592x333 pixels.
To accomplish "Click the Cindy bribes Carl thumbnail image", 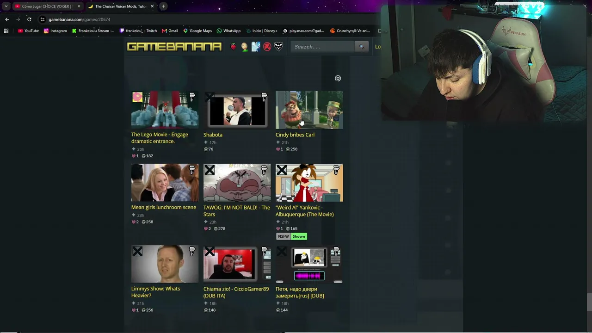I will click(309, 110).
